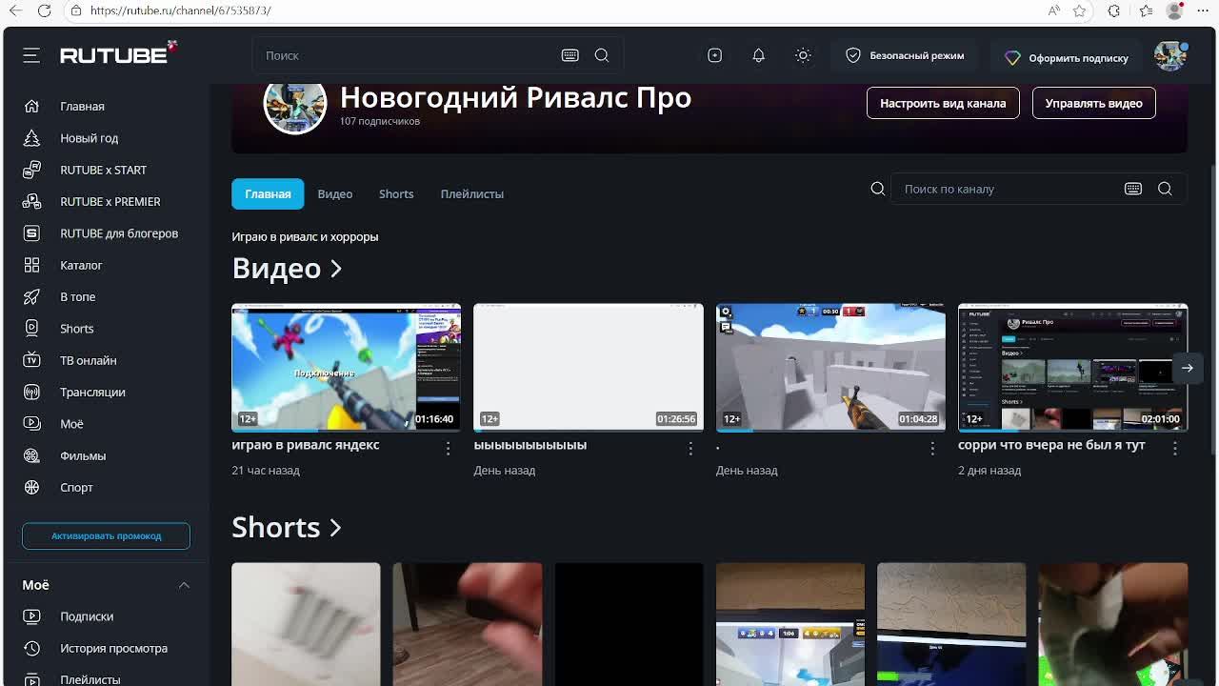Click the RUTUBE logo
Image resolution: width=1219 pixels, height=686 pixels.
[118, 54]
